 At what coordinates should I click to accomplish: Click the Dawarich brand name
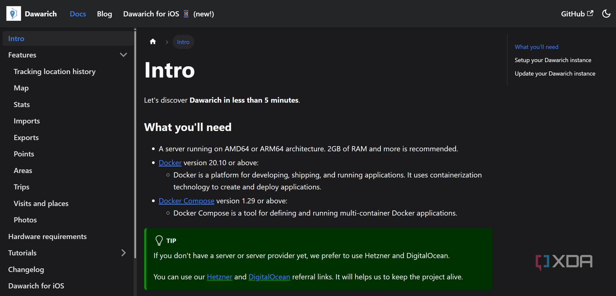pos(41,14)
